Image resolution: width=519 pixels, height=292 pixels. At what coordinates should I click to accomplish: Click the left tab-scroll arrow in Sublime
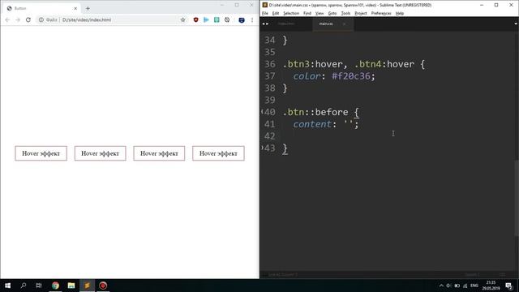(264, 24)
